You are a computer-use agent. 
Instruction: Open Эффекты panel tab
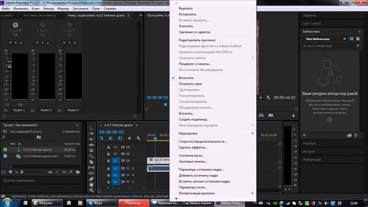click(309, 16)
